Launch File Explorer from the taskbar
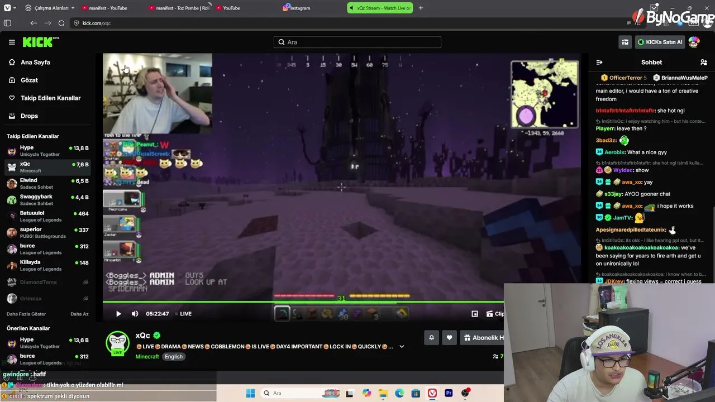715x402 pixels. click(x=383, y=393)
